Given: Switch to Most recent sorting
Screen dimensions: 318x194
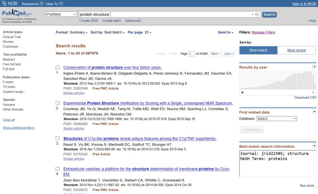Looking at the screenshot, I should coord(297,50).
